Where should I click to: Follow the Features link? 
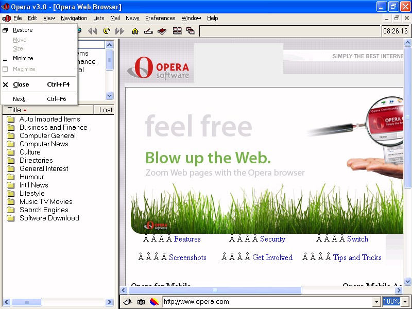[x=187, y=239]
